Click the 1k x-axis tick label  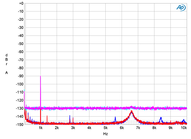point(40,128)
